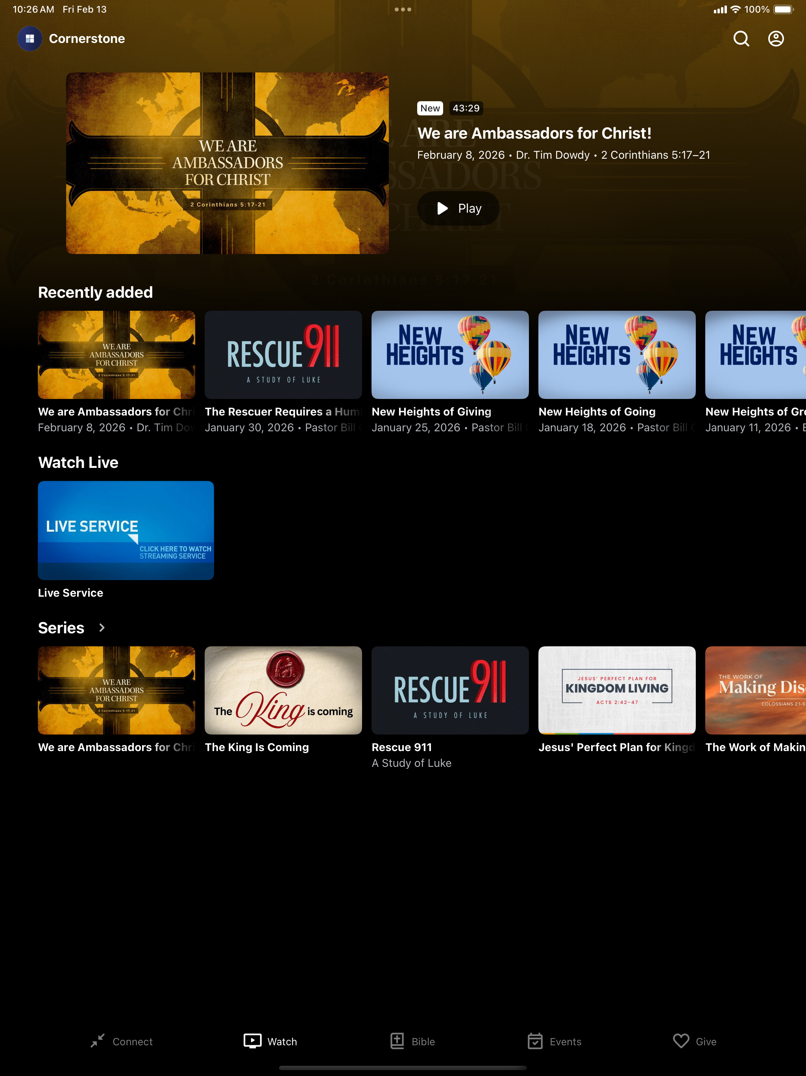Viewport: 806px width, 1076px height.
Task: Open the Give tab
Action: coord(695,1041)
